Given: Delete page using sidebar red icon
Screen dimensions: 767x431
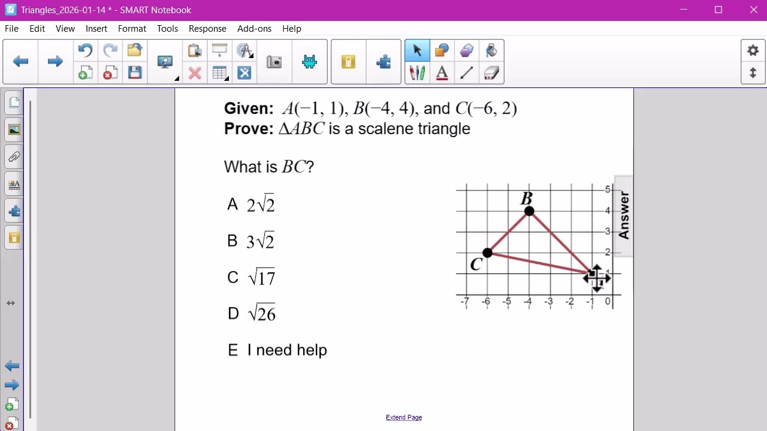Looking at the screenshot, I should [12, 423].
